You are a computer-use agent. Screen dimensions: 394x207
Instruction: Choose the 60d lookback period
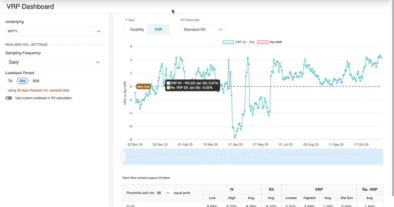pyautogui.click(x=36, y=81)
